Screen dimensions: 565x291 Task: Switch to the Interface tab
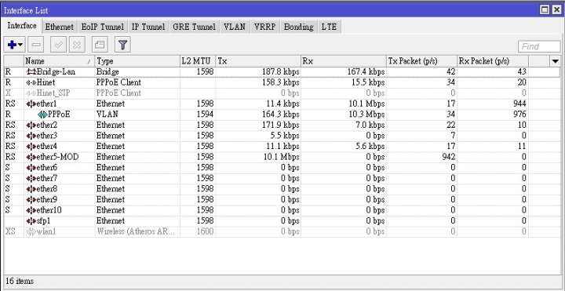22,26
